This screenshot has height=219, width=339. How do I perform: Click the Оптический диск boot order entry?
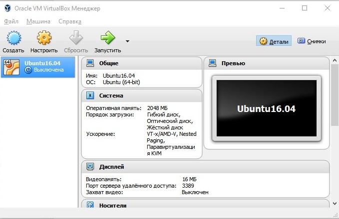[x=170, y=121]
